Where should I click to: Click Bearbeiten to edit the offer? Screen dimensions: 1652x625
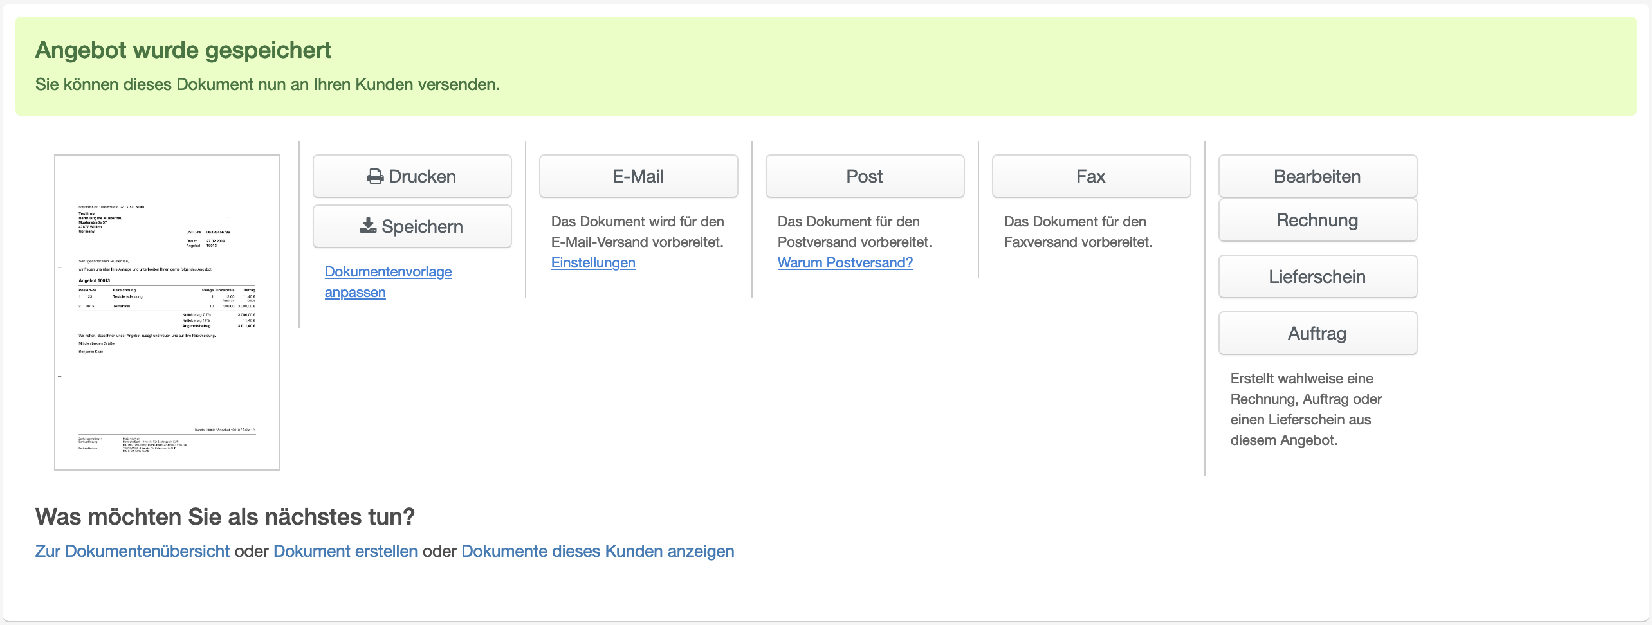1317,176
